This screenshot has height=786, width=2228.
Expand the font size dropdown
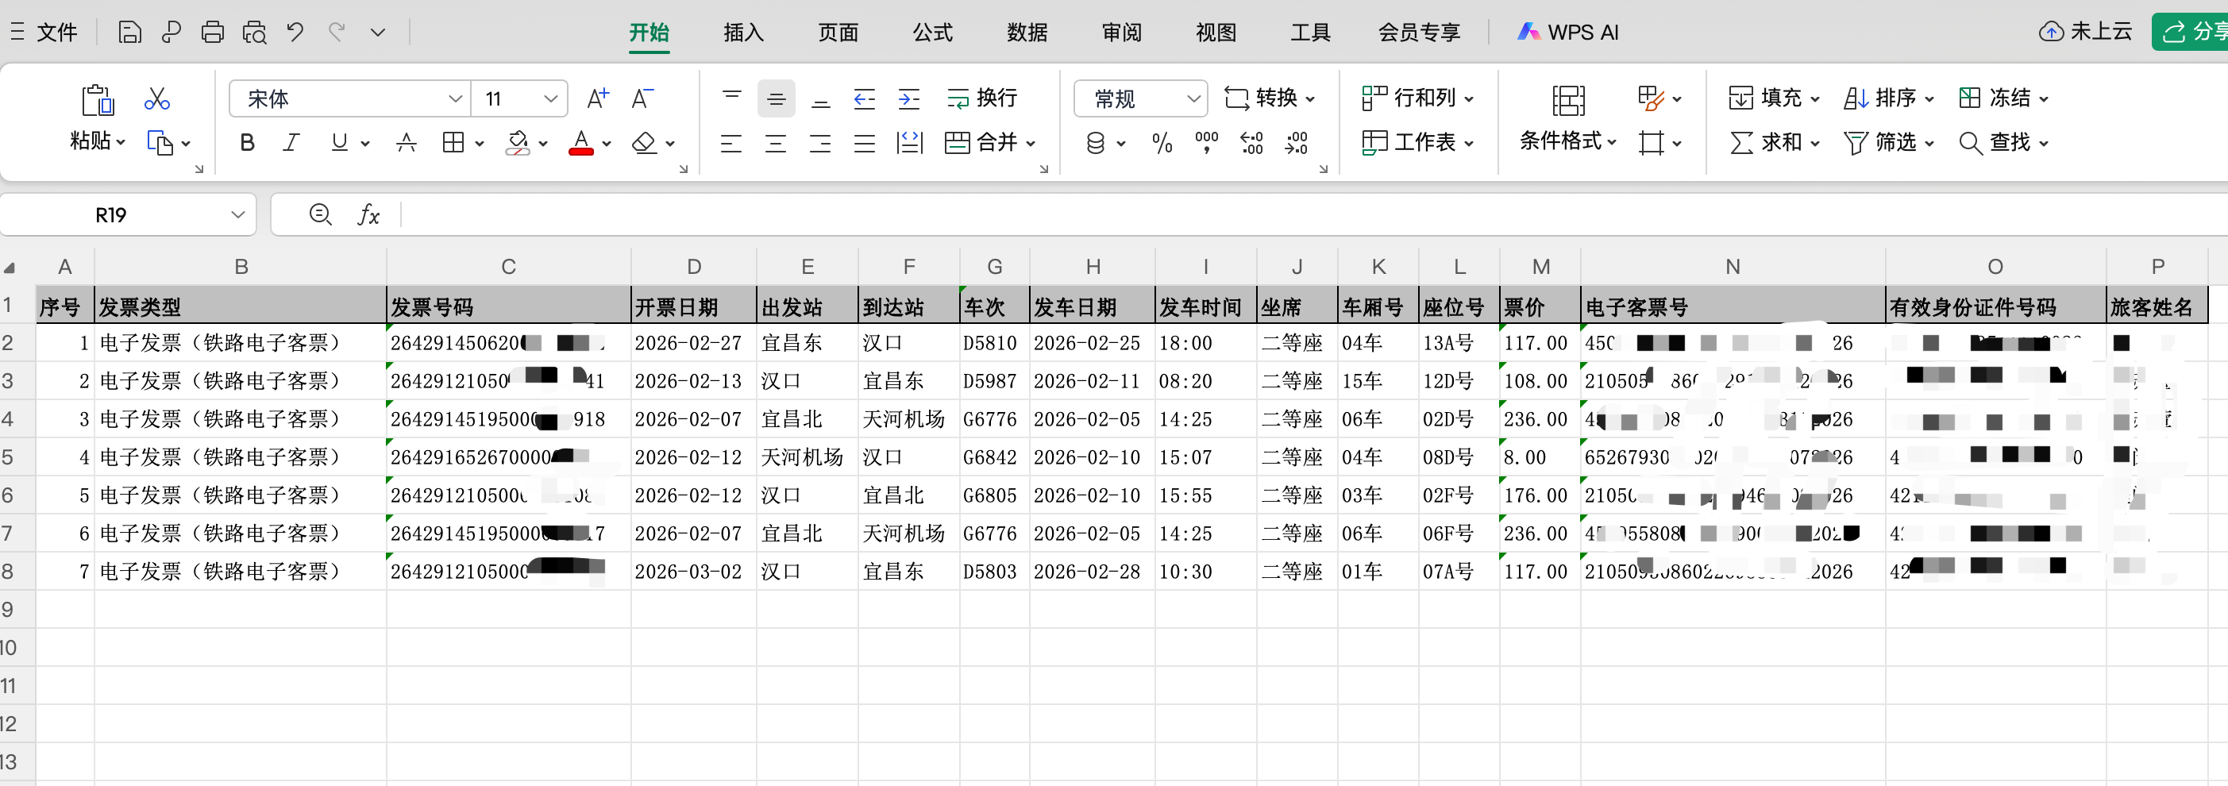click(x=550, y=98)
